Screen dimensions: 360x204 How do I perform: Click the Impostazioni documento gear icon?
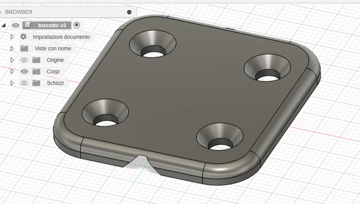23,37
